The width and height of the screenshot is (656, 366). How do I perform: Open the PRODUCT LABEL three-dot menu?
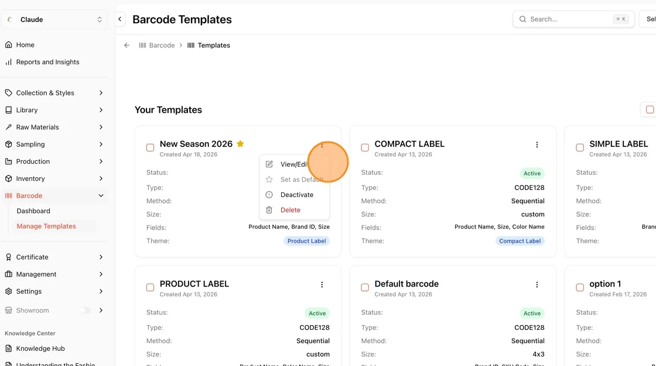pyautogui.click(x=322, y=285)
